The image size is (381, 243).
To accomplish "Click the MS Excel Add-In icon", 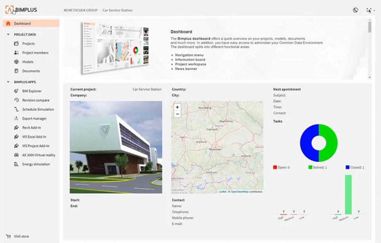I will tap(16, 137).
